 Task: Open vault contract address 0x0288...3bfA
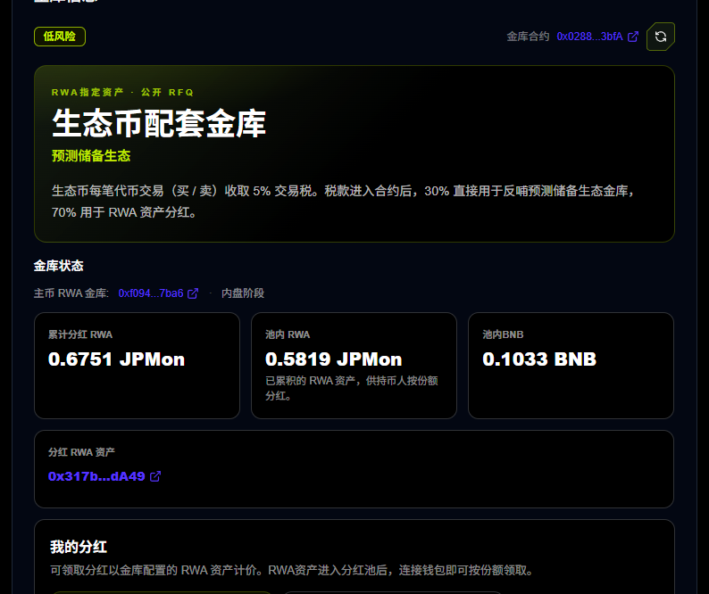click(589, 37)
